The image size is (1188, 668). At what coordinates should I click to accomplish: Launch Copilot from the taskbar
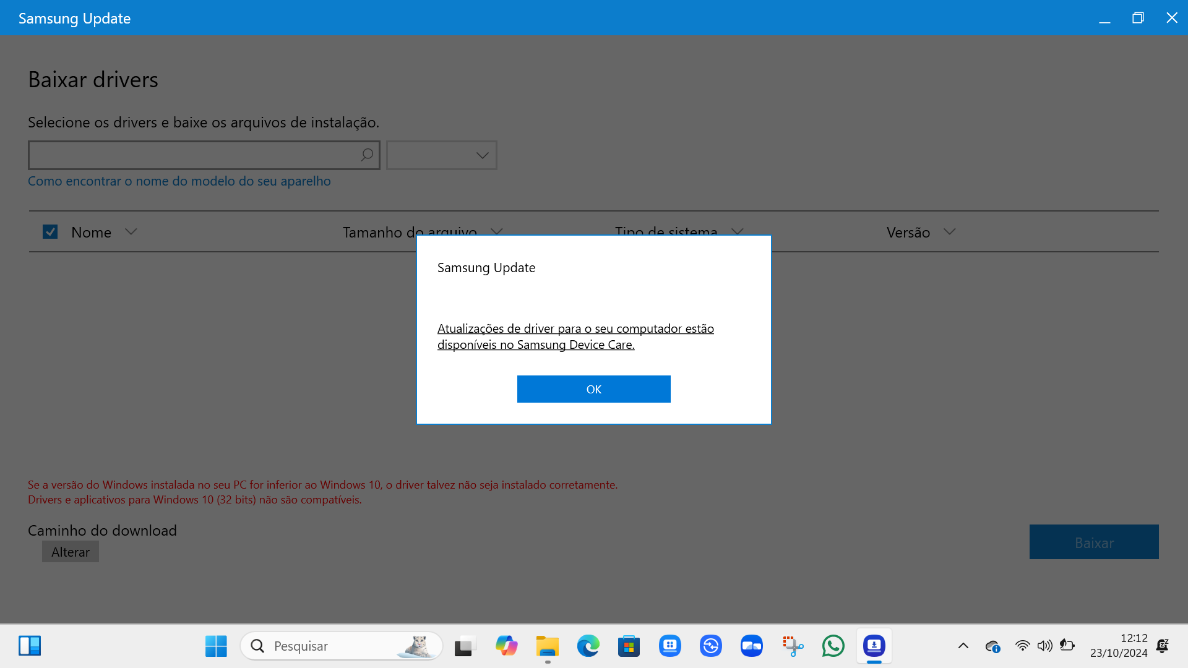(x=506, y=646)
